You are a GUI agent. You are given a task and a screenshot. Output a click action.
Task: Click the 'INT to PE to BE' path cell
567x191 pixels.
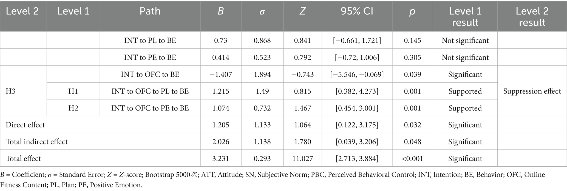coord(150,58)
